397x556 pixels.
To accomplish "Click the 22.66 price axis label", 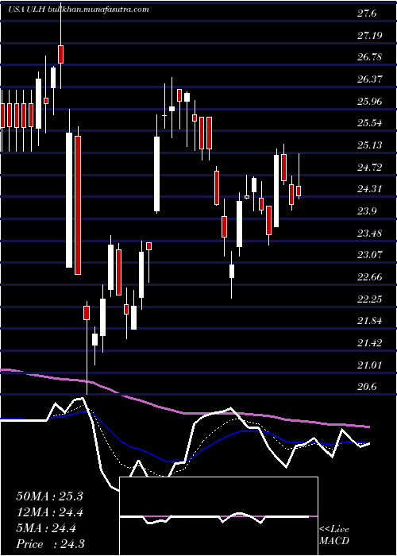I will point(370,276).
